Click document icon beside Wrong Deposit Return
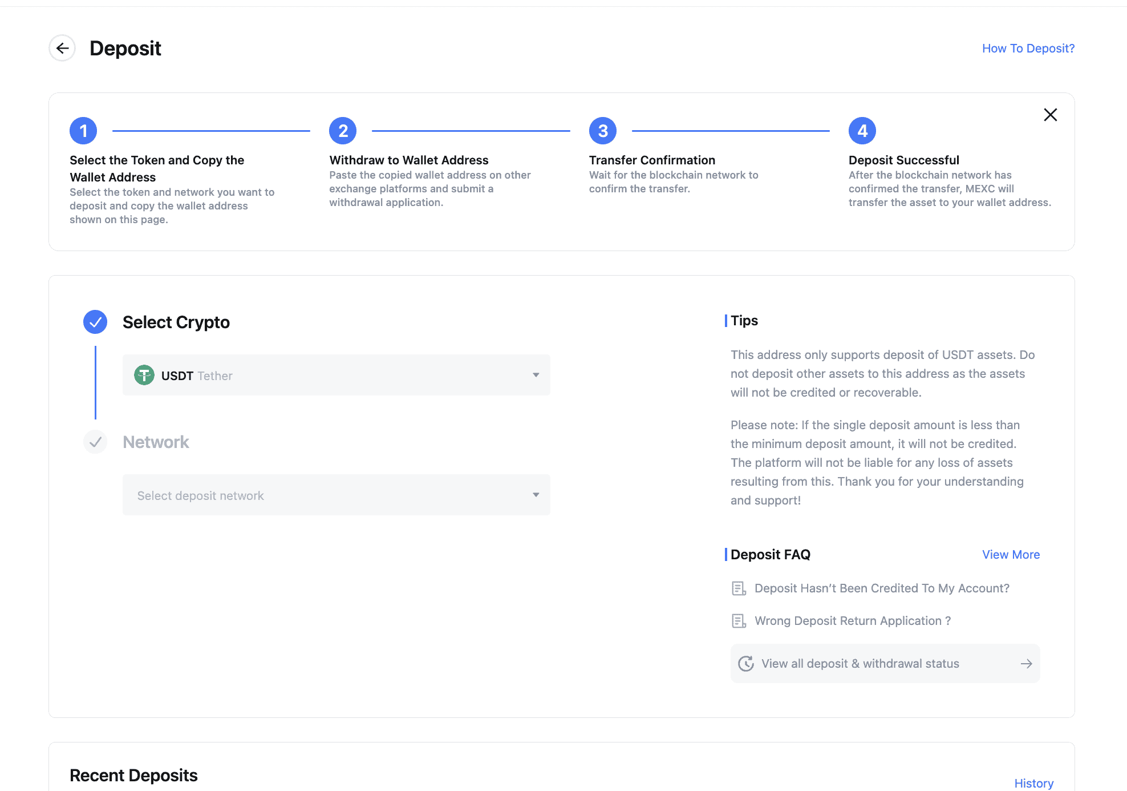The width and height of the screenshot is (1127, 791). pos(739,621)
